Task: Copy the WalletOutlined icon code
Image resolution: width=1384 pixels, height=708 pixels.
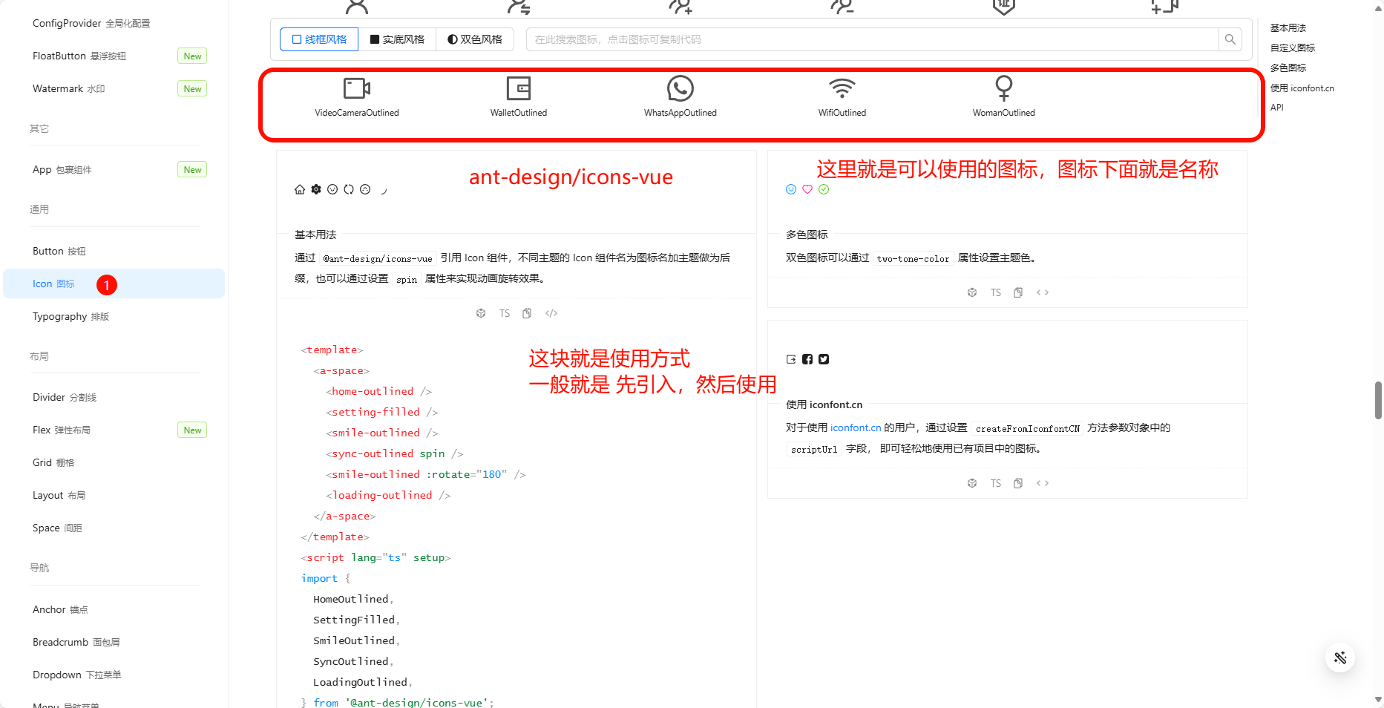Action: click(518, 96)
